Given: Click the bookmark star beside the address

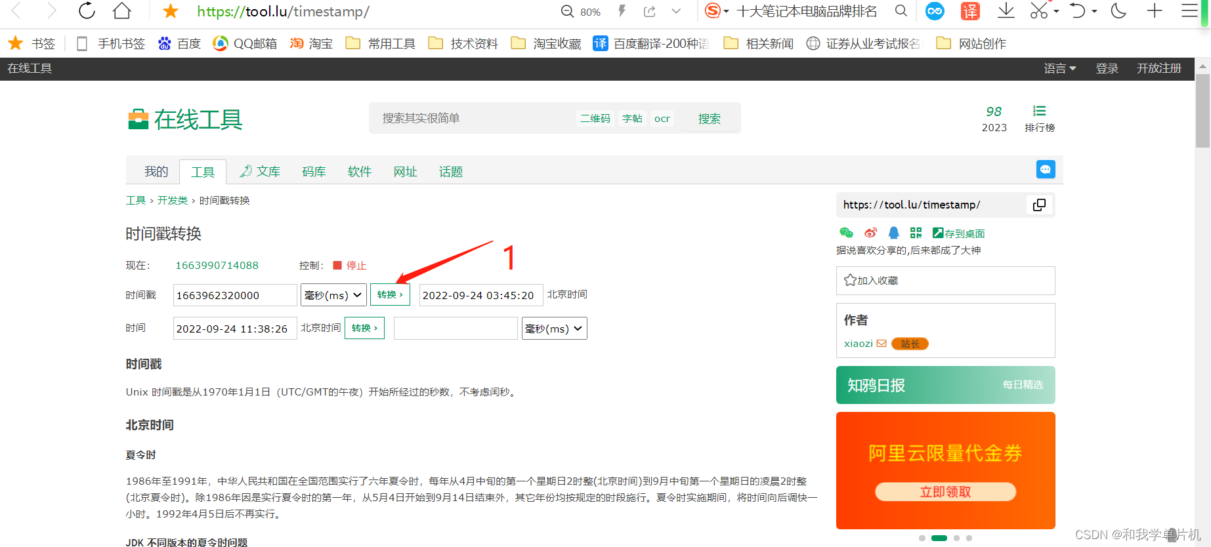Looking at the screenshot, I should (x=171, y=11).
